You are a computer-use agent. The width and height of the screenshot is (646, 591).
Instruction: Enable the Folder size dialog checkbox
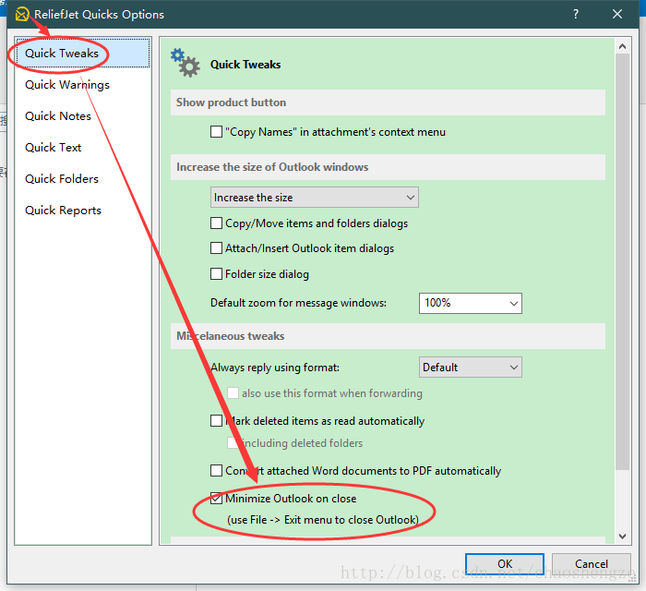click(x=216, y=274)
